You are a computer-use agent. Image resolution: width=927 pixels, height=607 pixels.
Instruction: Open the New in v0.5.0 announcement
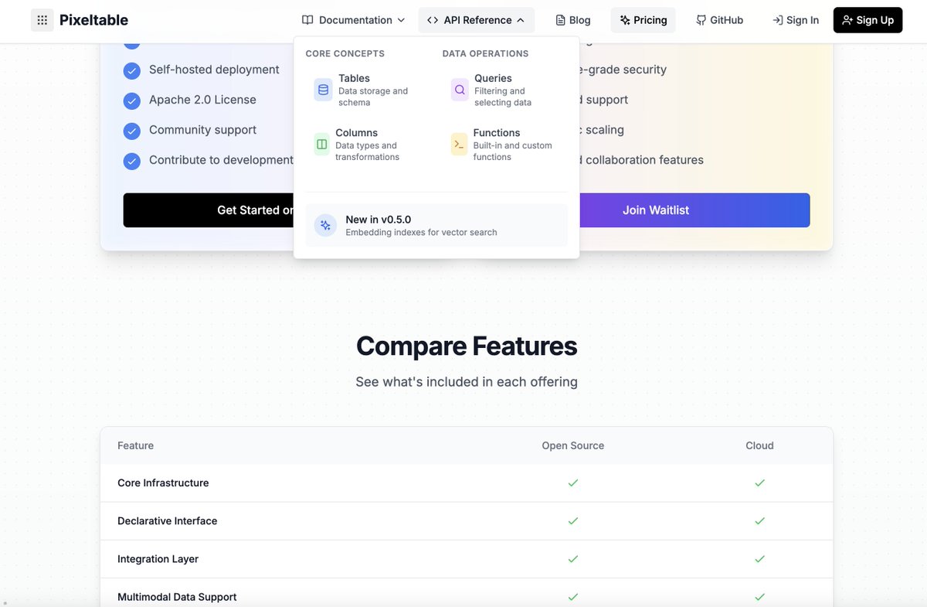tap(436, 225)
